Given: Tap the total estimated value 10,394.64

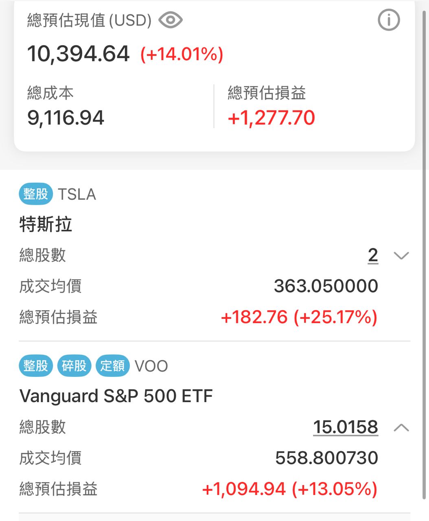Looking at the screenshot, I should [x=79, y=54].
